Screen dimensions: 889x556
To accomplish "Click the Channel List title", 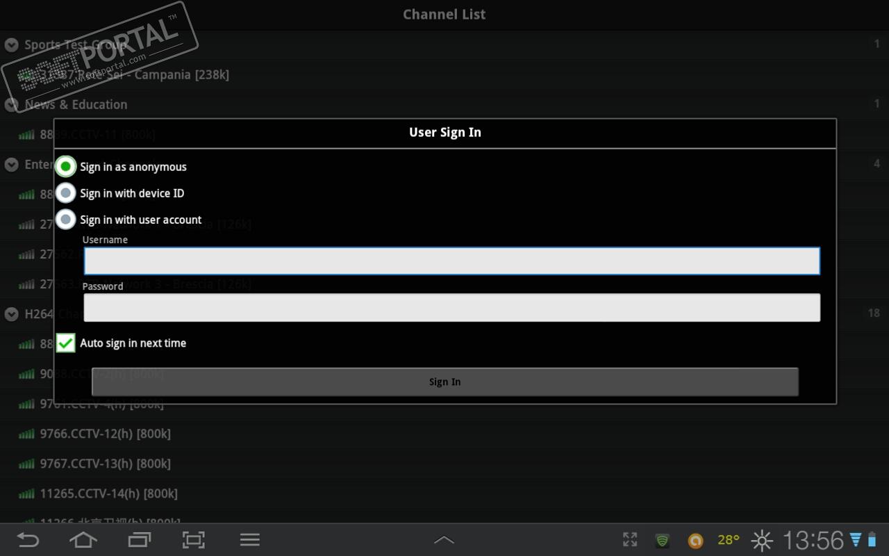I will 444,14.
